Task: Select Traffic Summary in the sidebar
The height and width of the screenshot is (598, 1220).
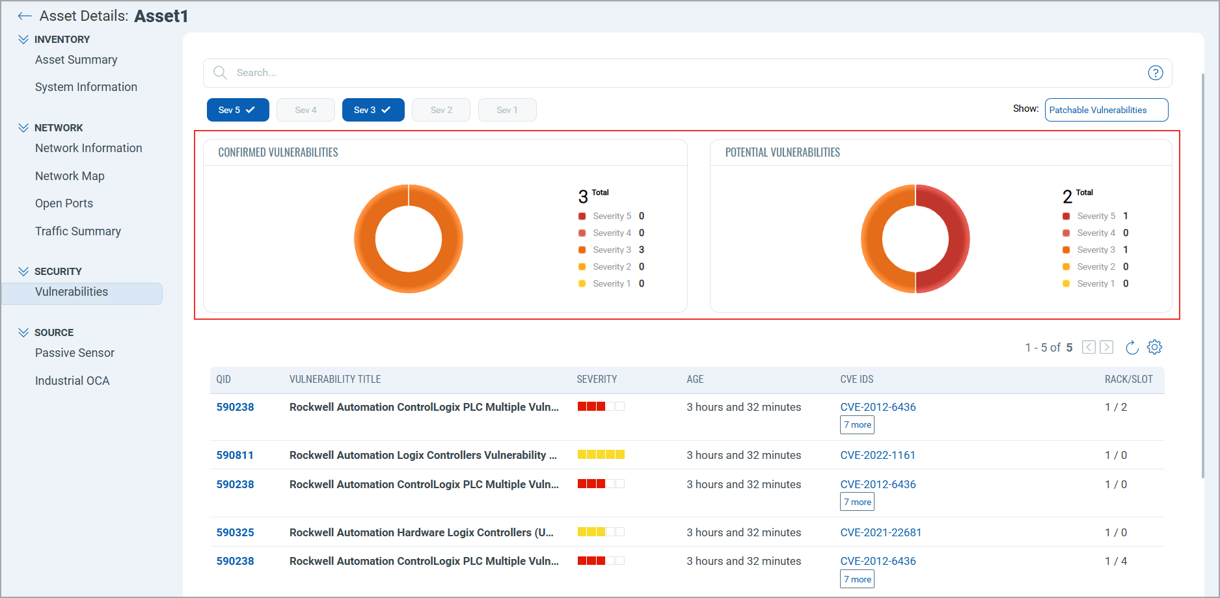Action: tap(78, 231)
